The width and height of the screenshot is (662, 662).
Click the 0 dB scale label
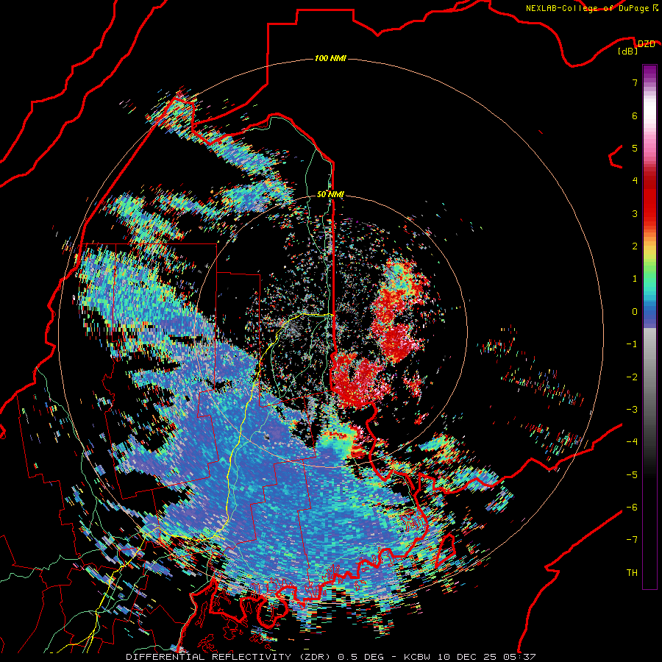pos(635,312)
